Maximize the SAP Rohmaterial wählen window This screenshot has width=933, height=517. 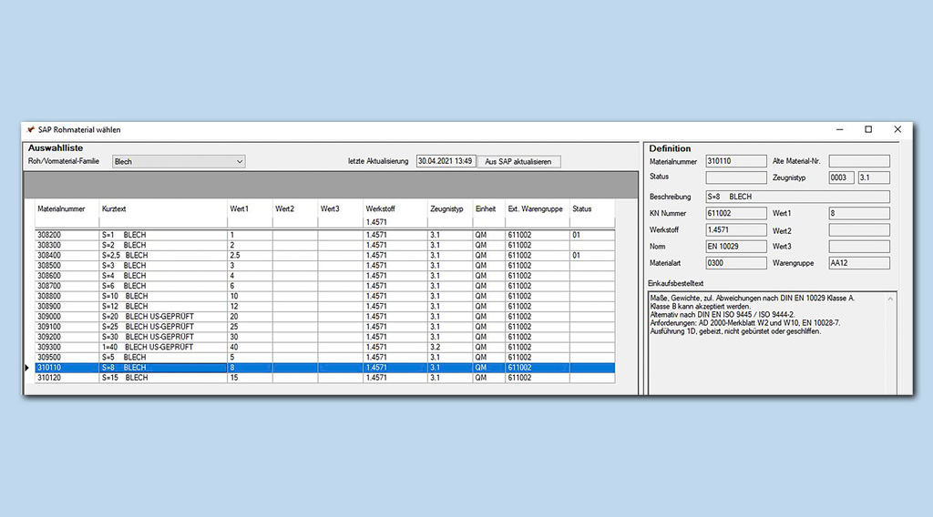[868, 130]
